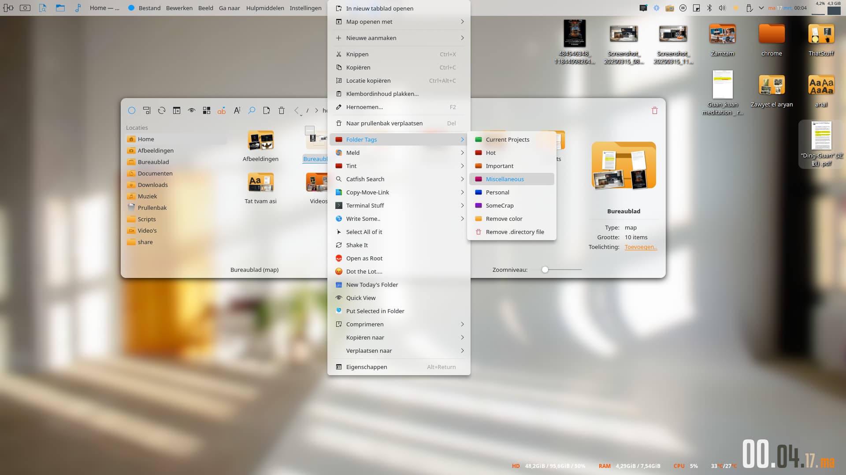This screenshot has height=475, width=846.
Task: Click the Zamzam desktop folder
Action: pyautogui.click(x=723, y=40)
